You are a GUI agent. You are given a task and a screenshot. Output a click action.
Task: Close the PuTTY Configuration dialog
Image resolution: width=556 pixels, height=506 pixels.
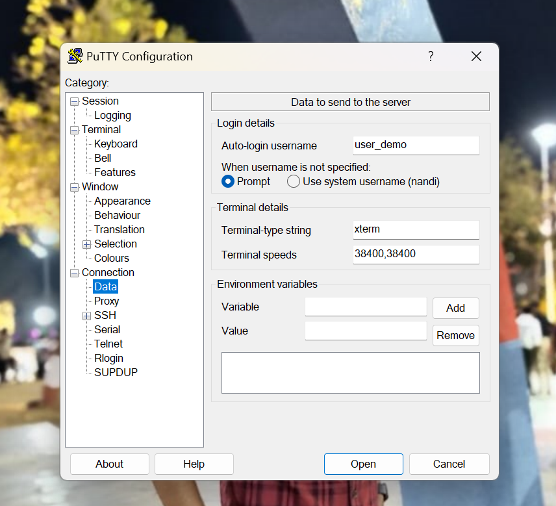[x=476, y=56]
